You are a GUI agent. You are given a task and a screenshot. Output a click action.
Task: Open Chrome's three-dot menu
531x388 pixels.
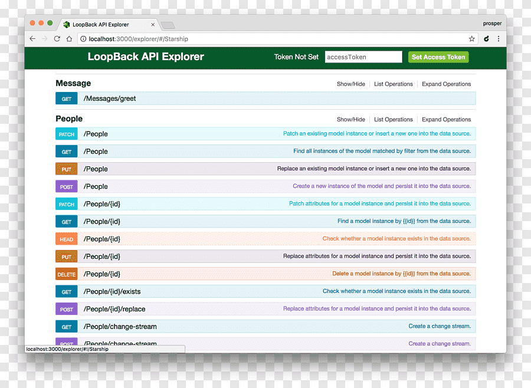499,38
